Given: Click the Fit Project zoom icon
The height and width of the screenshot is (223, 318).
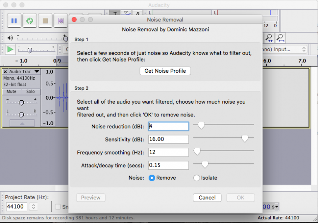Looking at the screenshot, I should click(281, 38).
